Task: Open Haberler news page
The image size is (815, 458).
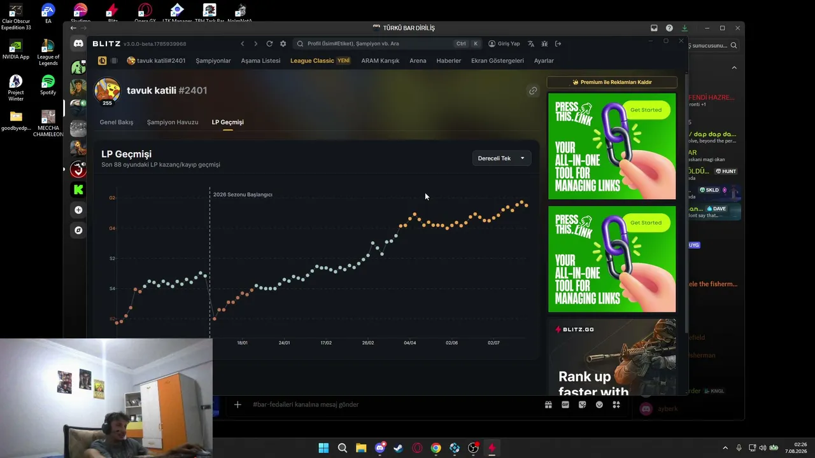Action: click(449, 60)
